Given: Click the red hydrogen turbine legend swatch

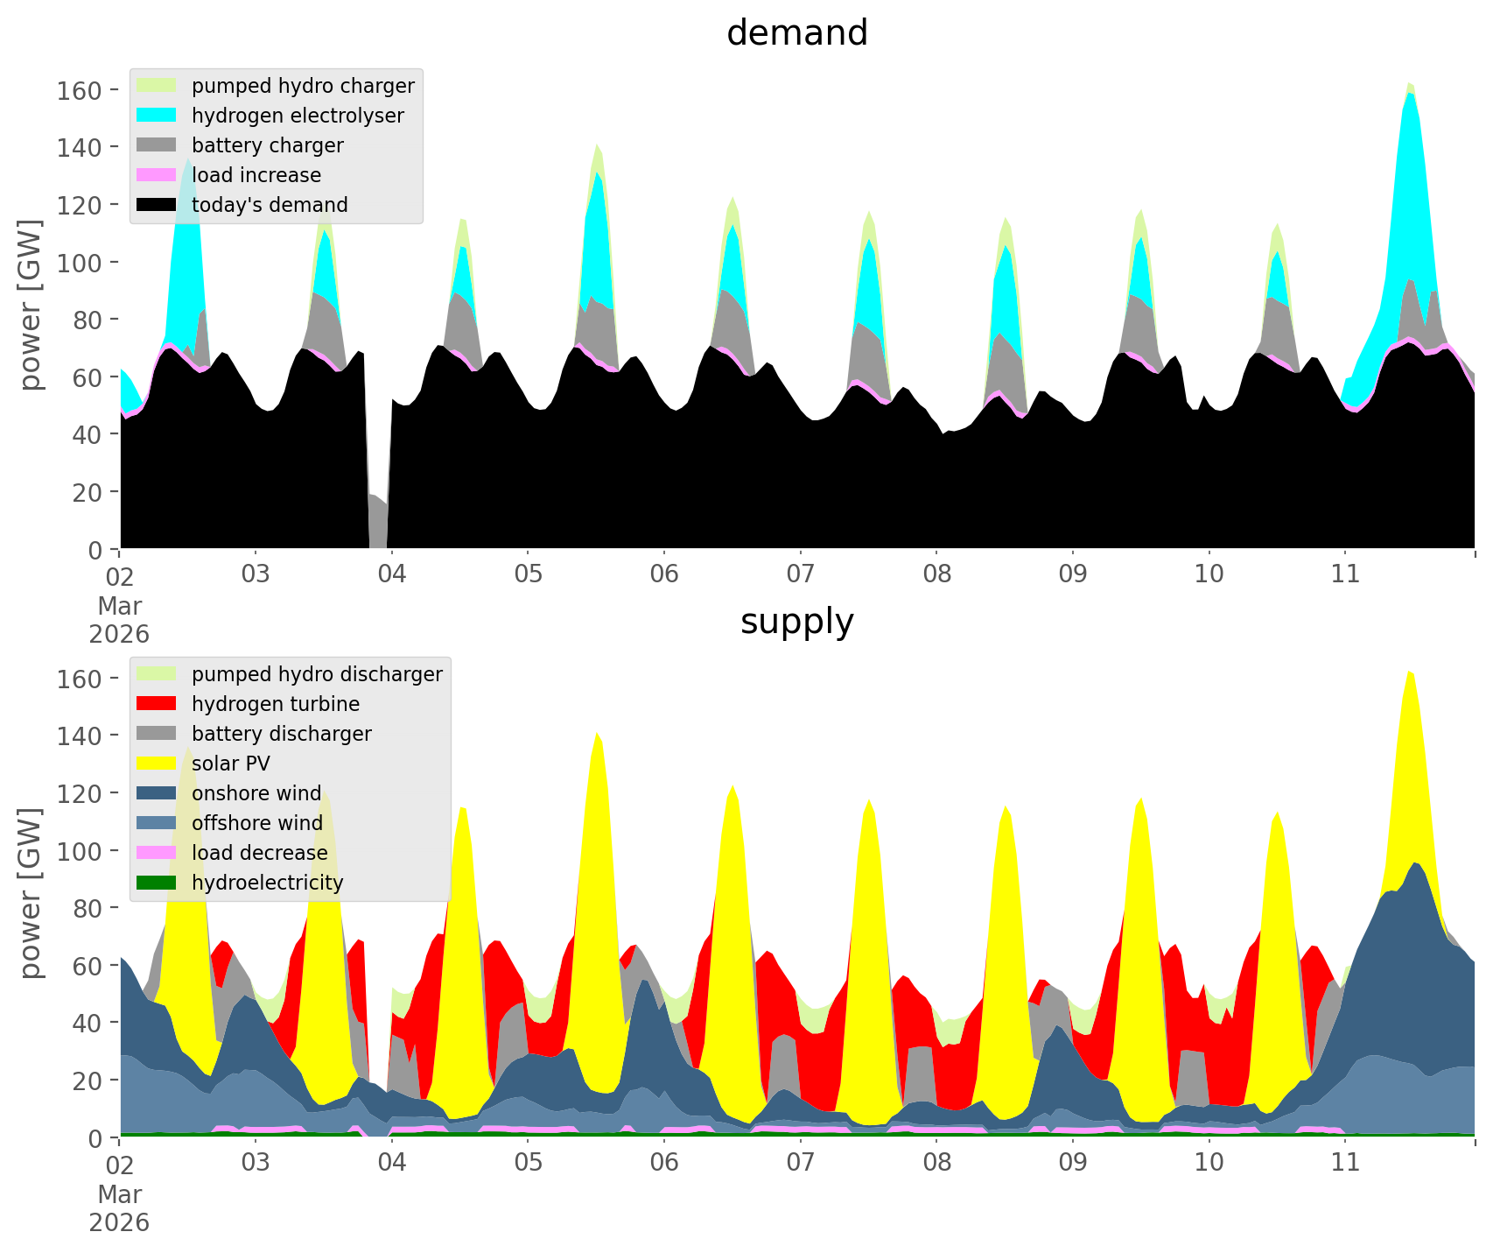Looking at the screenshot, I should [x=157, y=704].
